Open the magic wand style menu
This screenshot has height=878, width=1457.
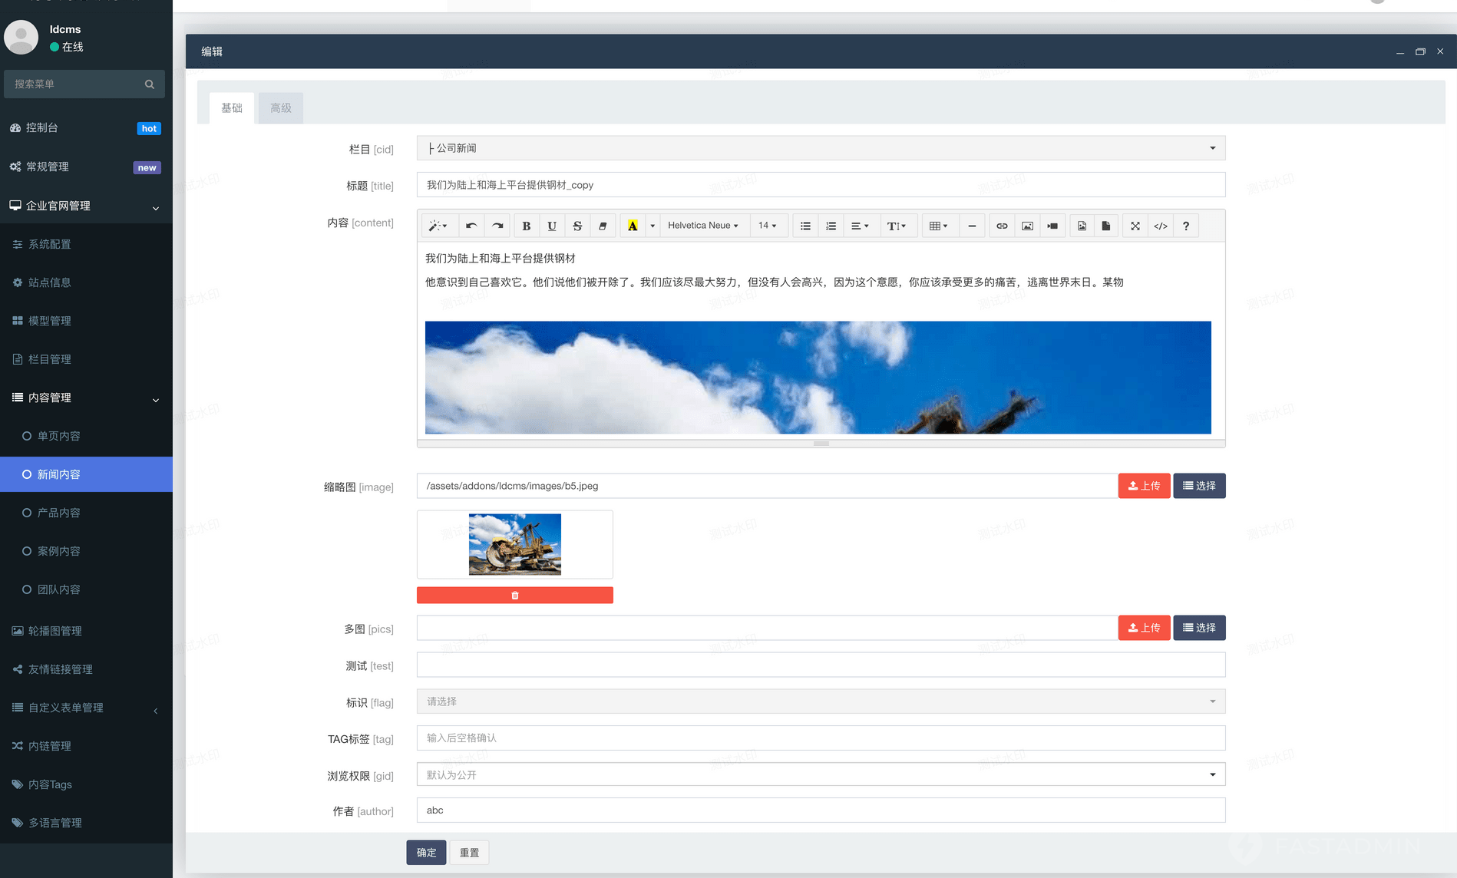pyautogui.click(x=438, y=226)
